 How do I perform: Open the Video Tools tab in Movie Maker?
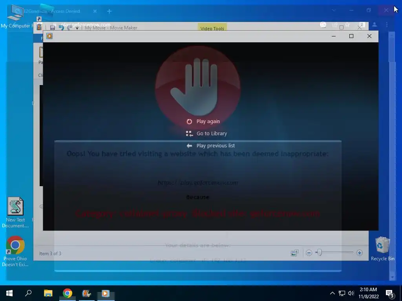point(212,28)
